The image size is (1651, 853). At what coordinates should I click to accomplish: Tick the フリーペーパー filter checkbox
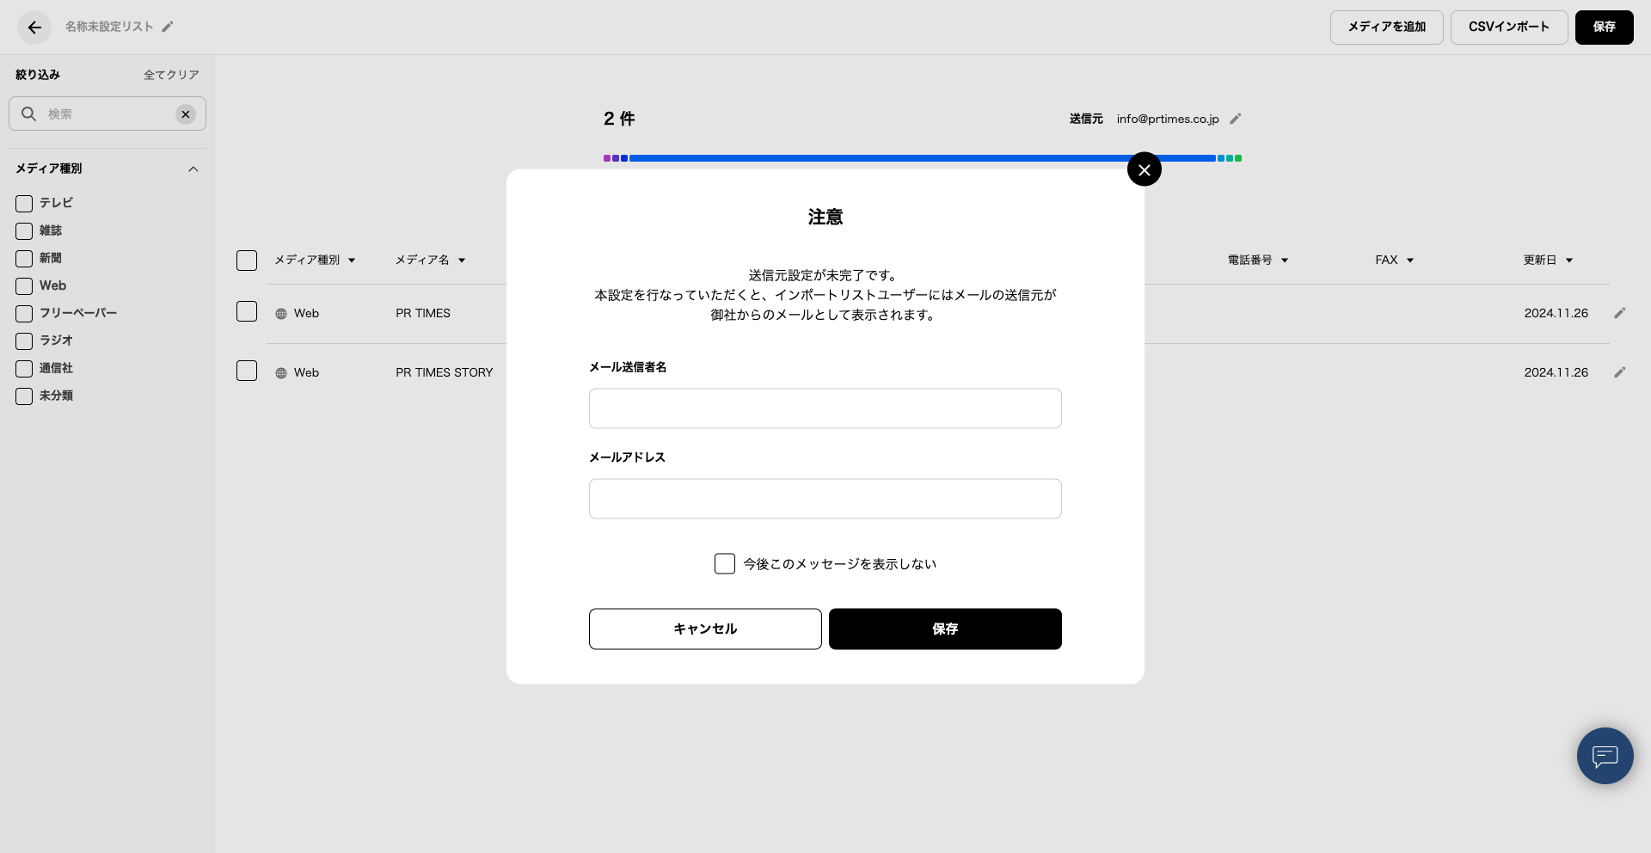24,314
